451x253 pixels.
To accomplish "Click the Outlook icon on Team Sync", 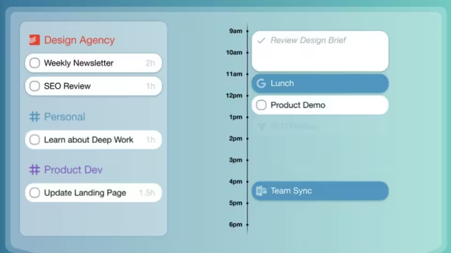I will (x=261, y=191).
